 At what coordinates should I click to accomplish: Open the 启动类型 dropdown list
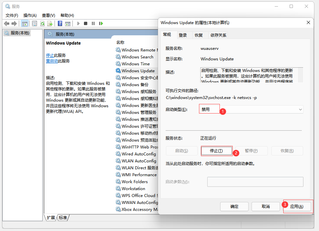(300, 109)
